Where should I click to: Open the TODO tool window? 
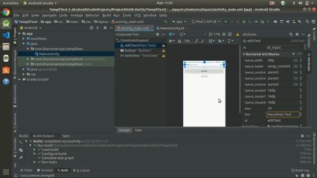26,170
